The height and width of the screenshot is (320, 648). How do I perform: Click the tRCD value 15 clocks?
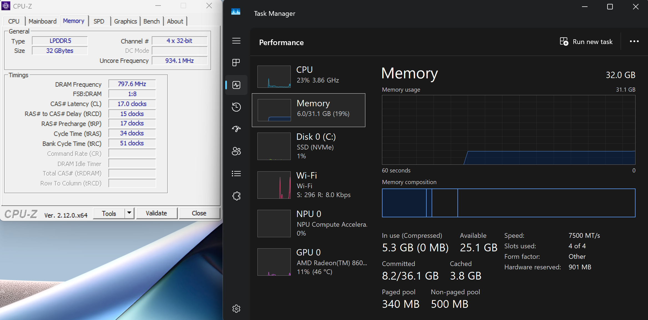[x=132, y=114]
